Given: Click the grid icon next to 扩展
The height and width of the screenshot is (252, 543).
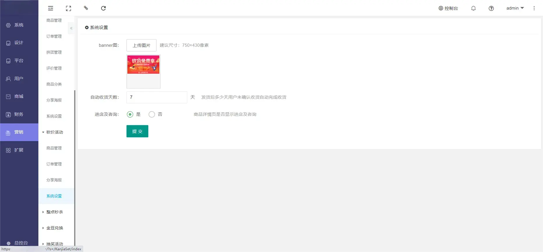Looking at the screenshot, I should [x=8, y=150].
